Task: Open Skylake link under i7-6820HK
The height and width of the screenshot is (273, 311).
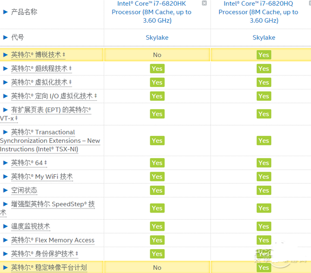Action: coord(157,37)
